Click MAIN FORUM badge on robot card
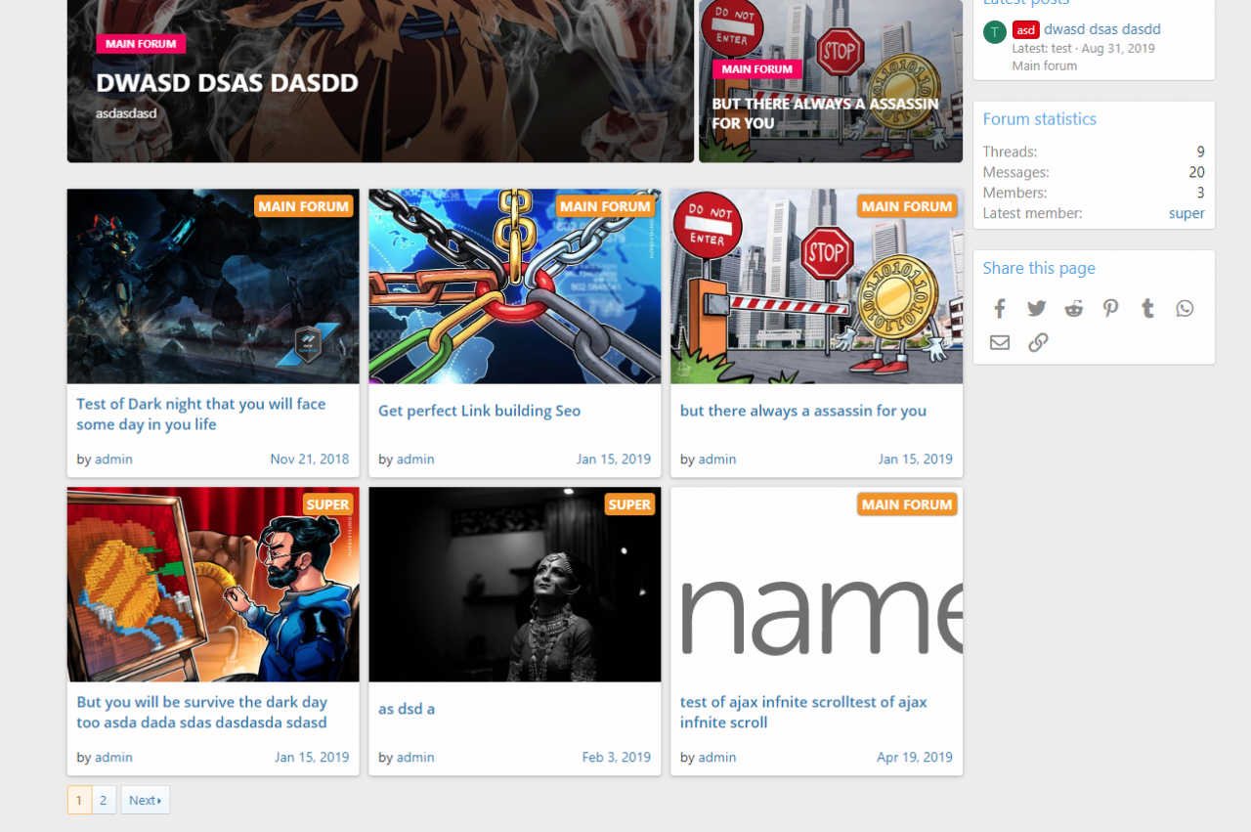Image resolution: width=1251 pixels, height=832 pixels. [304, 206]
